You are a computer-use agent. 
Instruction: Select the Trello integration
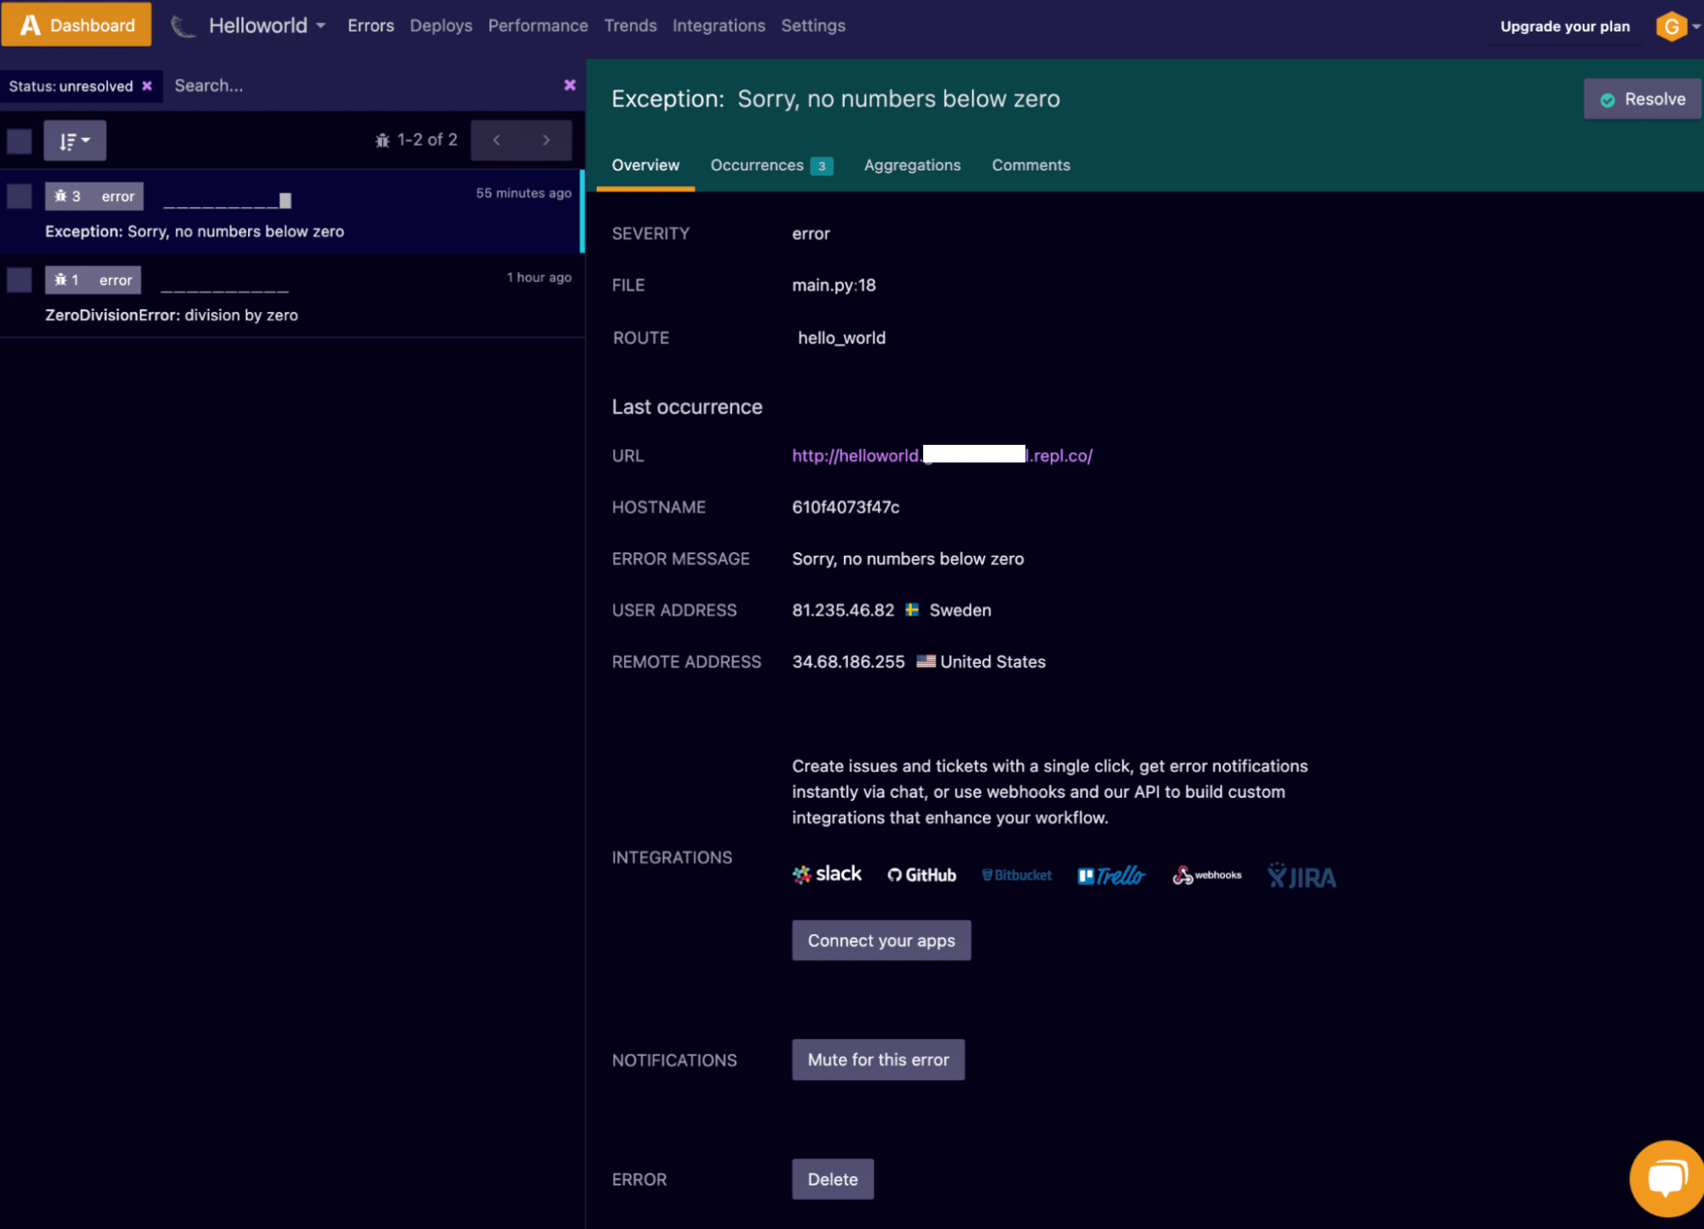pyautogui.click(x=1111, y=874)
